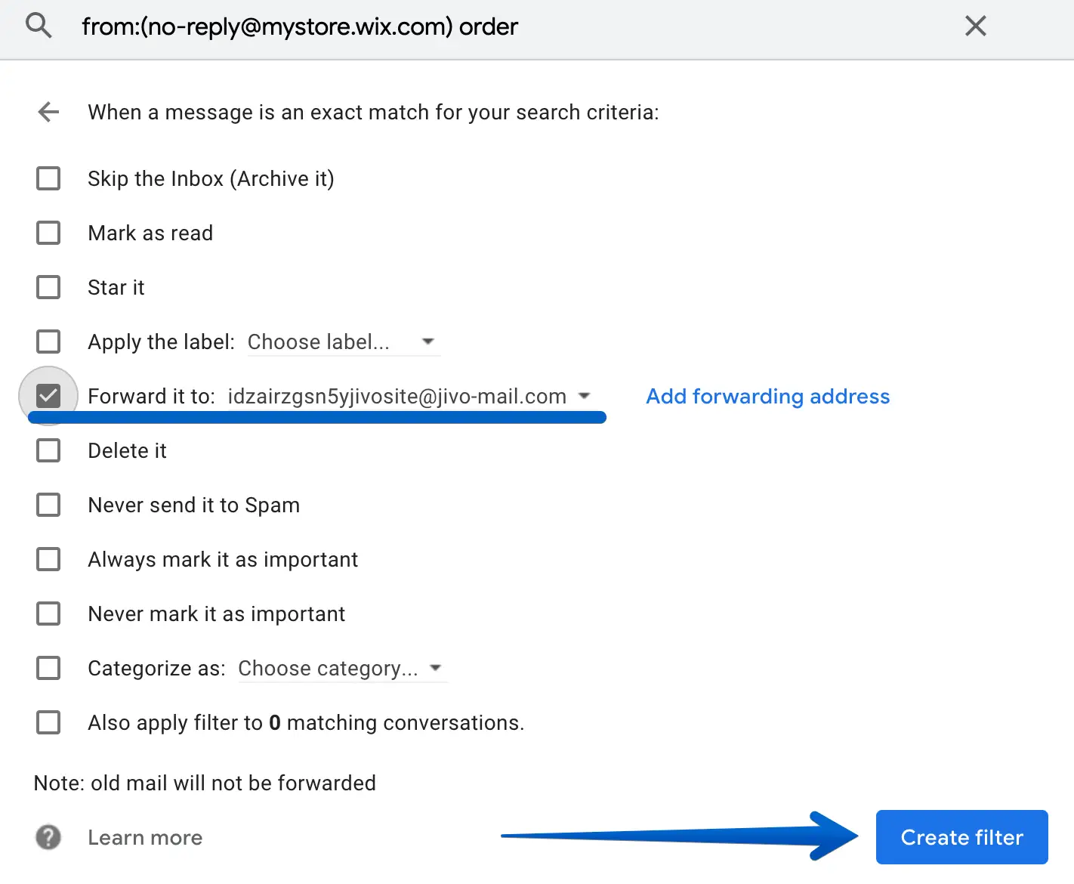This screenshot has width=1074, height=884.
Task: Tick the Mark as read checkbox
Action: coord(48,233)
